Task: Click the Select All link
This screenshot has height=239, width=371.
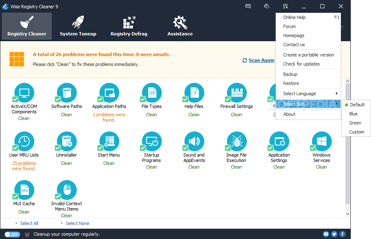Action: 29,223
